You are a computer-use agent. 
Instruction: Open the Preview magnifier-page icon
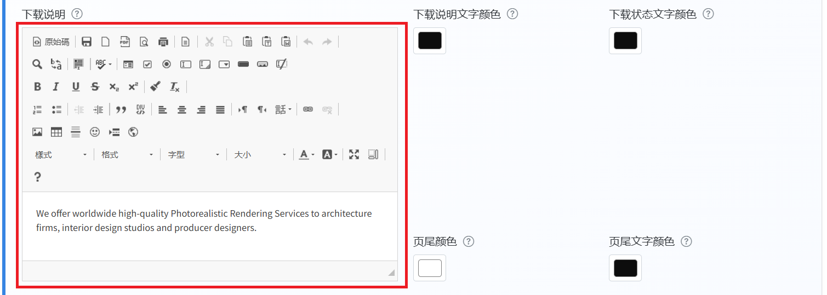point(144,42)
